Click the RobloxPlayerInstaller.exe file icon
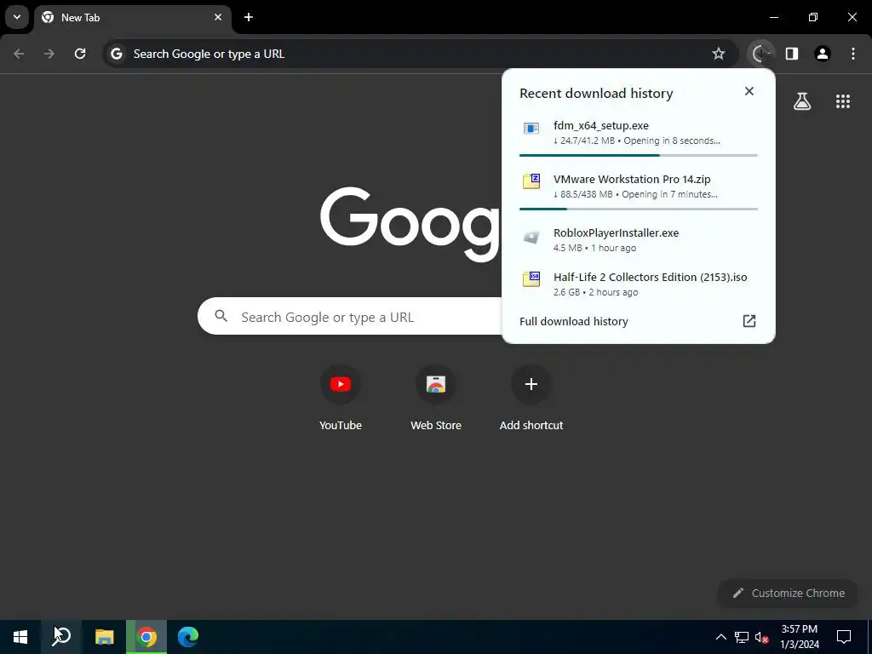 [531, 238]
